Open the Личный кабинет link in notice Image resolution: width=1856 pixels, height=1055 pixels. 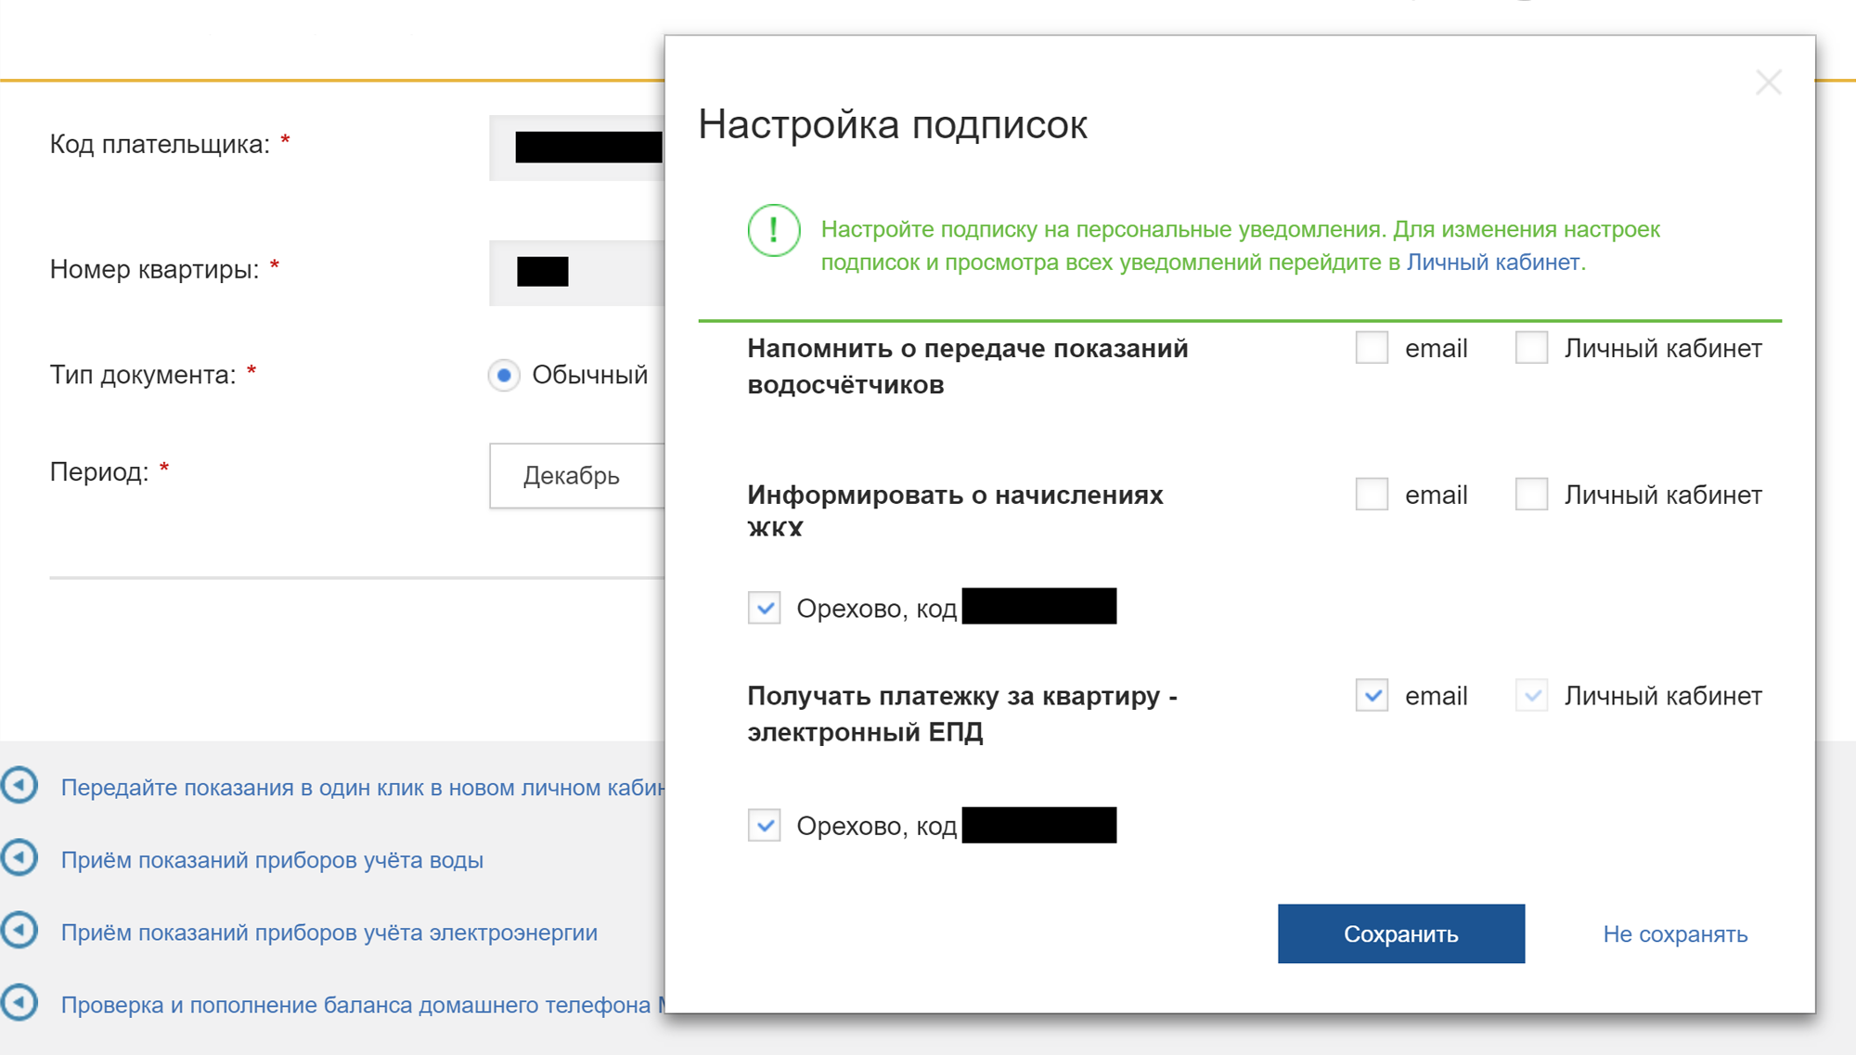(1492, 263)
